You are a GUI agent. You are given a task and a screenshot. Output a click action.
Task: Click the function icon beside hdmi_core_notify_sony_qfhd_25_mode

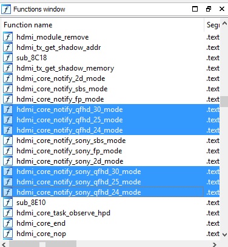(x=8, y=182)
